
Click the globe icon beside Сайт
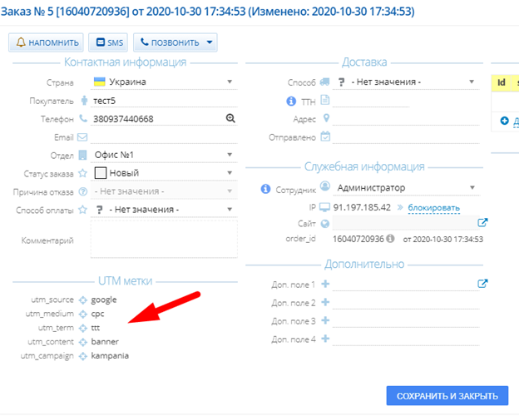pos(325,224)
